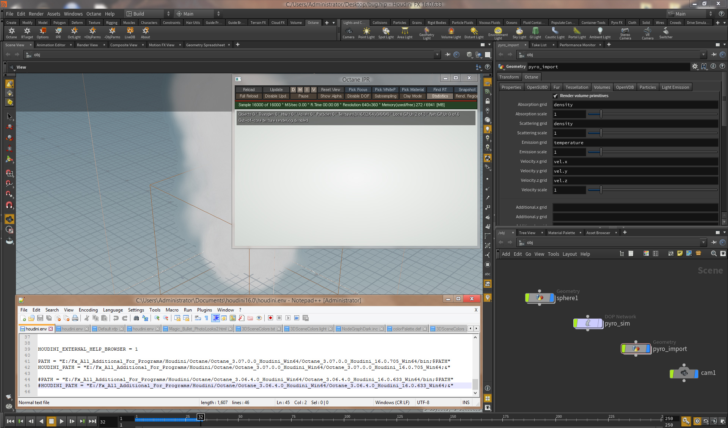The width and height of the screenshot is (728, 428).
Task: Toggle the D button in Octane IPR
Action: point(293,90)
